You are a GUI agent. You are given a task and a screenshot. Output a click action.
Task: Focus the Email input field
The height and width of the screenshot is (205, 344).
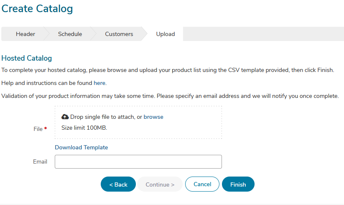tap(138, 162)
